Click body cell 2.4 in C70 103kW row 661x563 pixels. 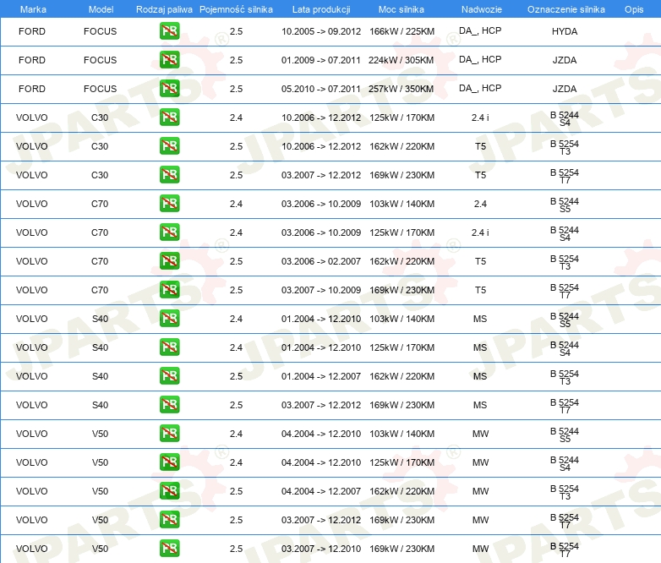(x=480, y=203)
